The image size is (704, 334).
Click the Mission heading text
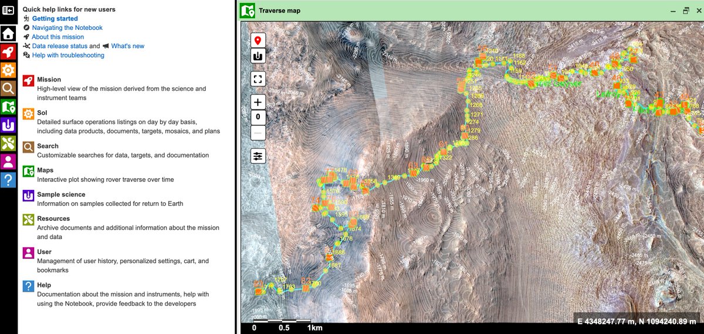point(49,80)
